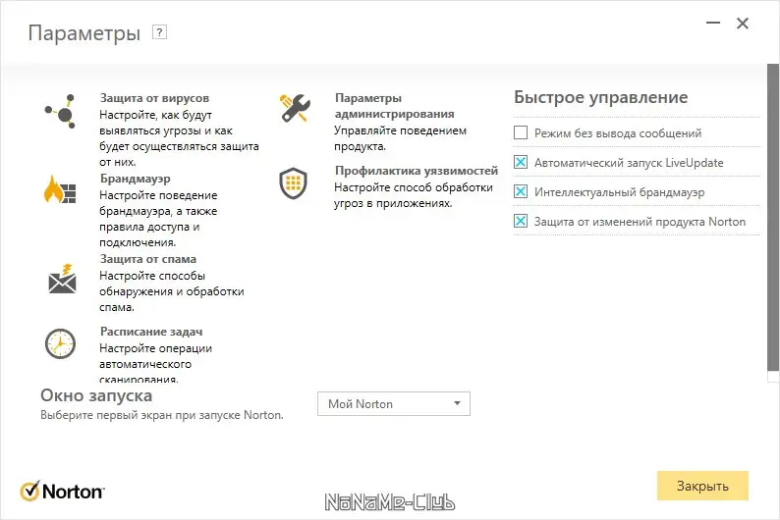Uncheck Автоматический запуск LiveUpdate
Viewport: 780px width, 520px height.
[x=521, y=162]
